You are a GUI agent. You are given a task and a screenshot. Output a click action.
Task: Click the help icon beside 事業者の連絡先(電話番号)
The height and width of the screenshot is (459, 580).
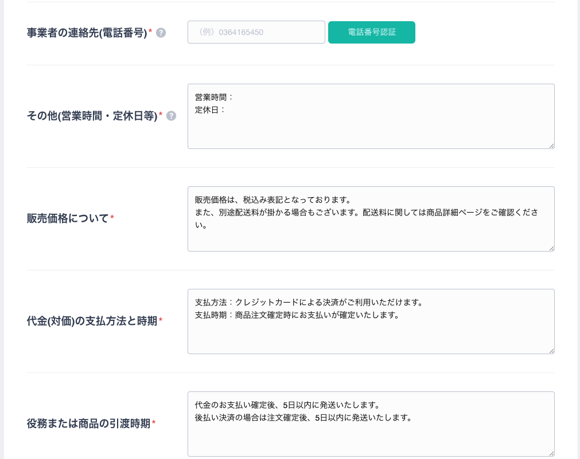click(161, 33)
